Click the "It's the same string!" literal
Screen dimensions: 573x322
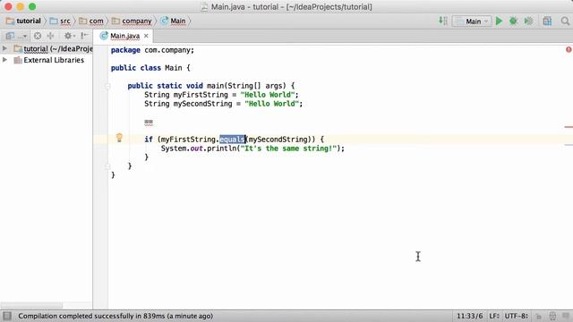click(288, 148)
